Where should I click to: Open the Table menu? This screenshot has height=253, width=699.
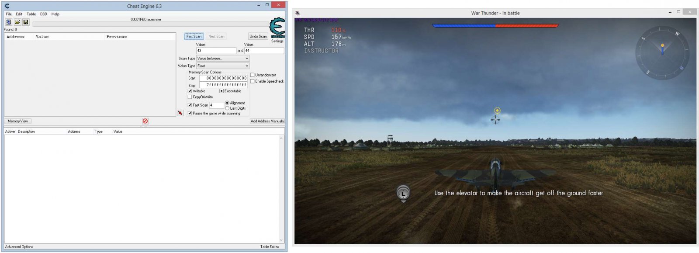point(31,14)
